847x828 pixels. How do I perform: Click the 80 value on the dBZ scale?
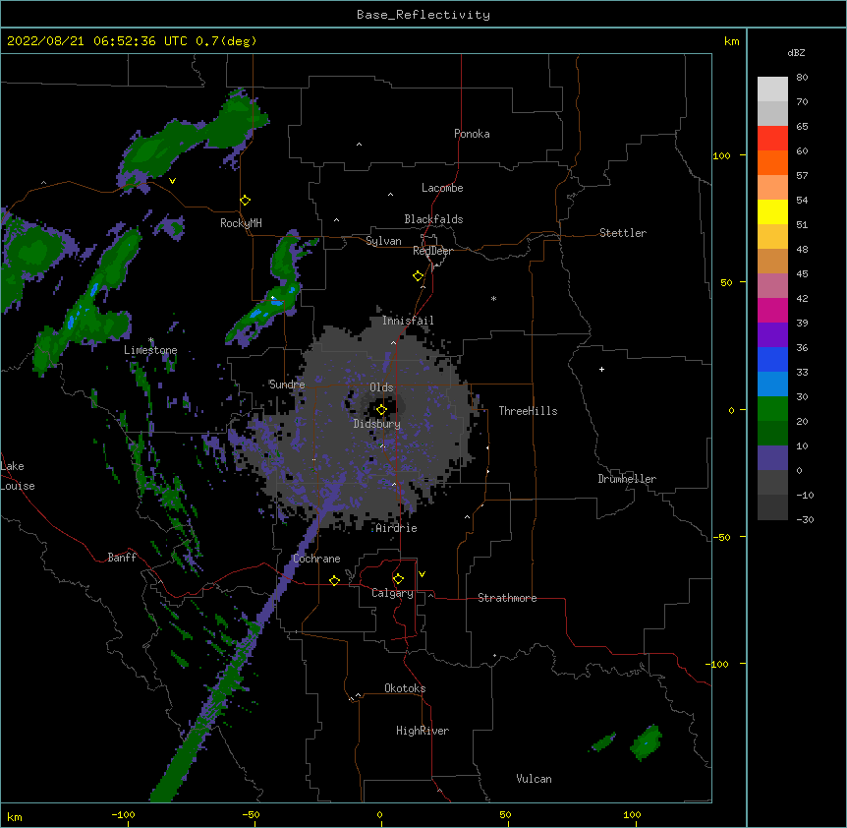click(x=802, y=78)
